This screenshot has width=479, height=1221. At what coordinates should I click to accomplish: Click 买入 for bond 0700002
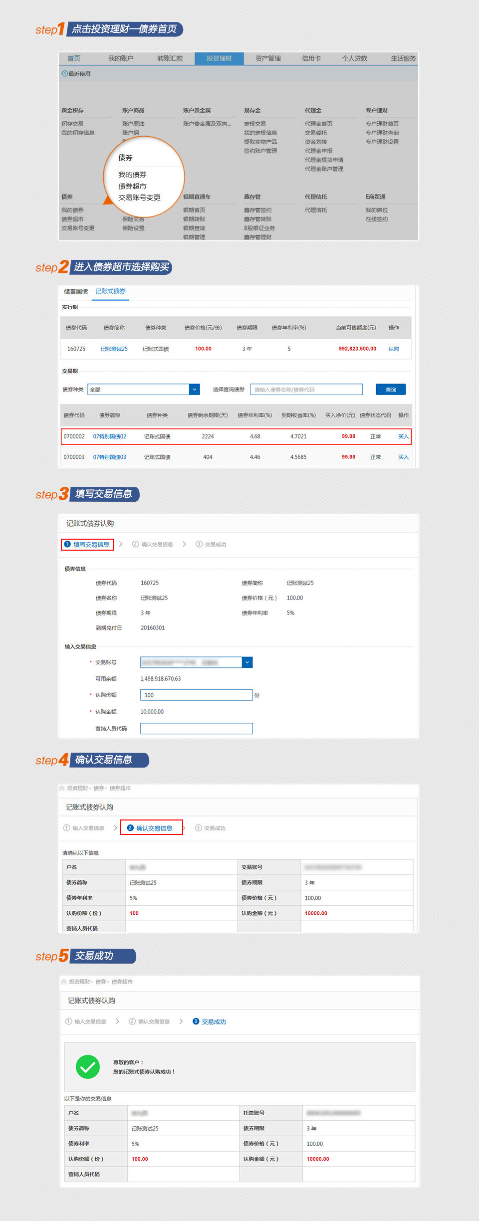pos(403,436)
